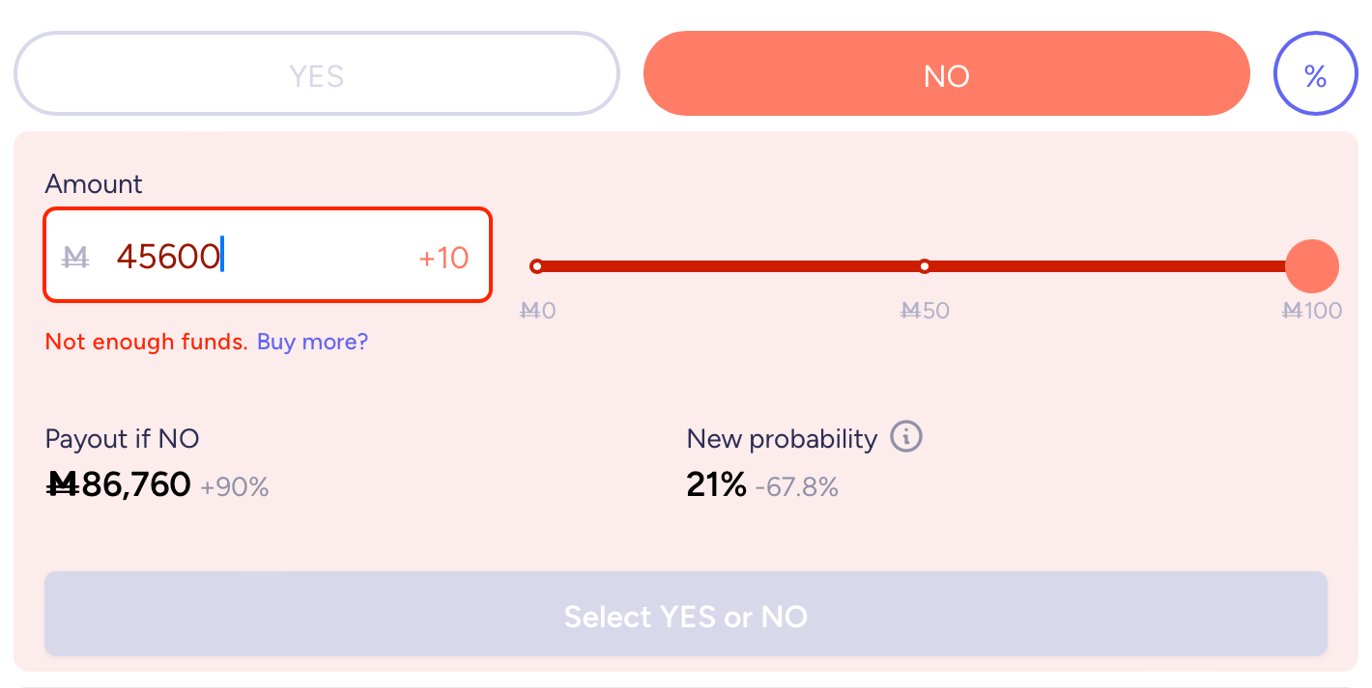Select the NO outcome toggle
The width and height of the screenshot is (1372, 688).
(947, 74)
